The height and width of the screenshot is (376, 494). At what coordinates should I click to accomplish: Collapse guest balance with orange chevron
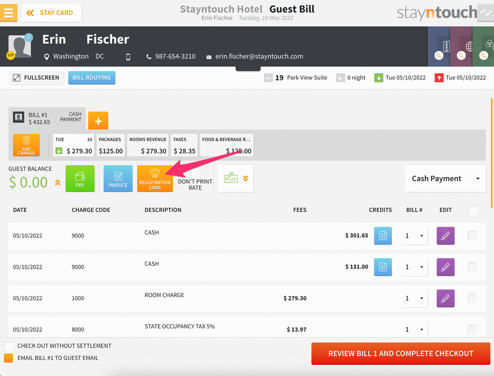tap(57, 182)
